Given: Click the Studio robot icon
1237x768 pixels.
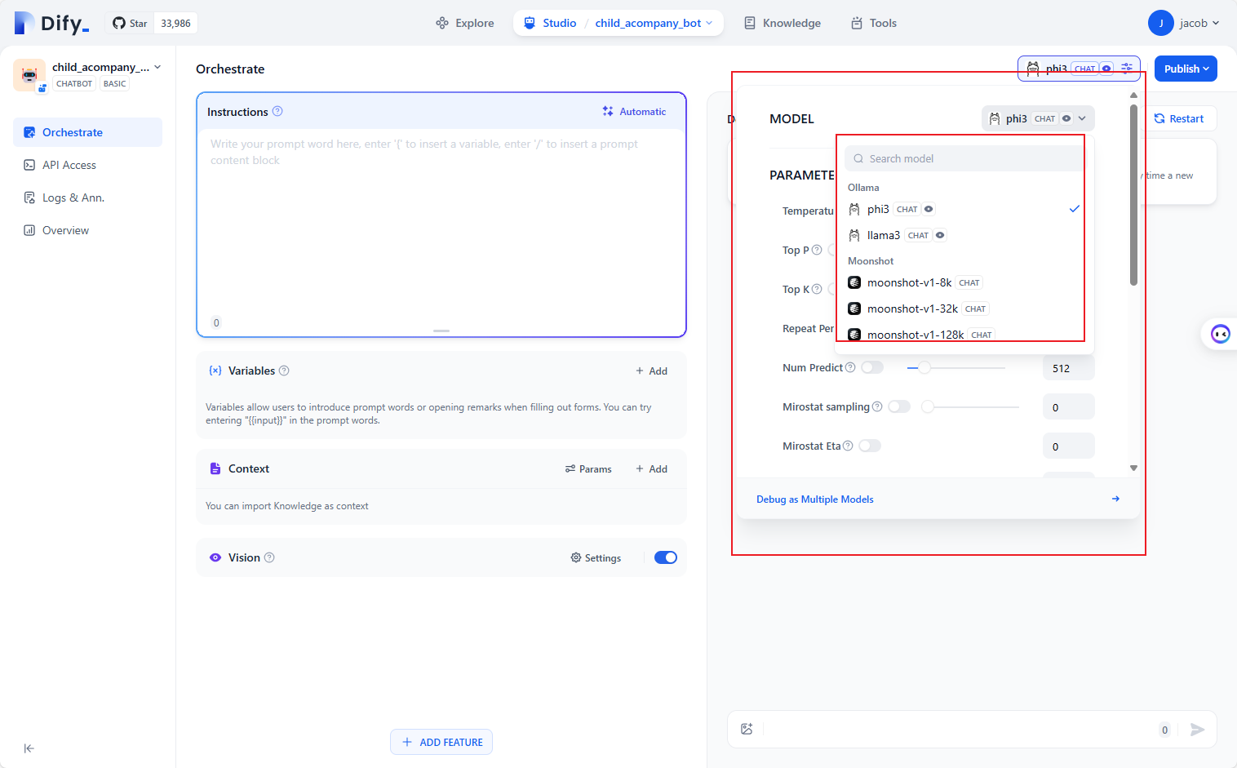Looking at the screenshot, I should coord(530,23).
